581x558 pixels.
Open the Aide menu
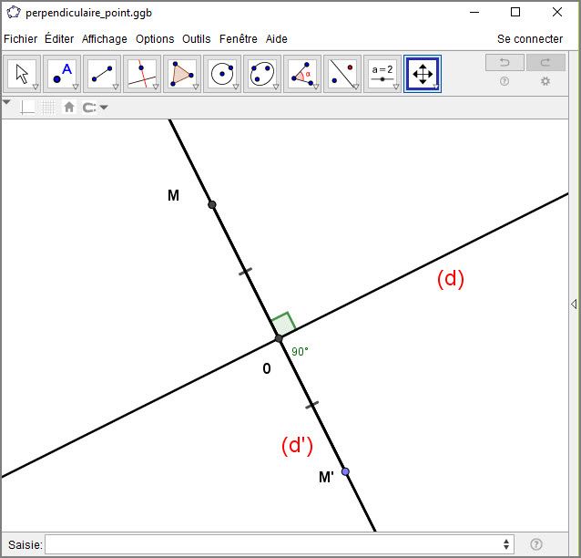pyautogui.click(x=277, y=38)
